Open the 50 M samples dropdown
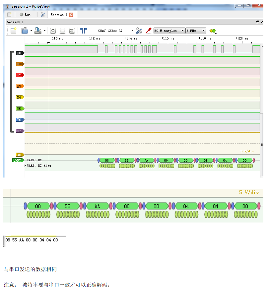Screen dimensions: 268x290 click(x=169, y=31)
